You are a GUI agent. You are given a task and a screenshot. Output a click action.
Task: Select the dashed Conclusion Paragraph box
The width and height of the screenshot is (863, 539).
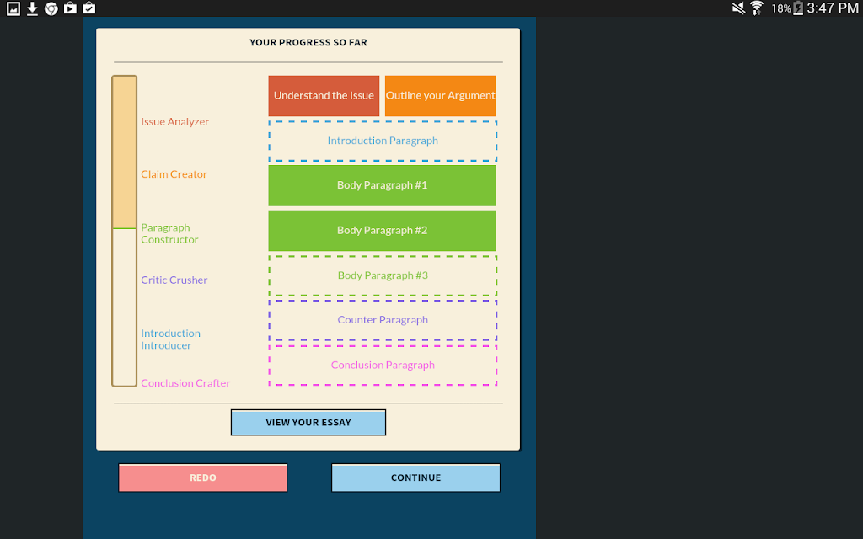pyautogui.click(x=383, y=366)
